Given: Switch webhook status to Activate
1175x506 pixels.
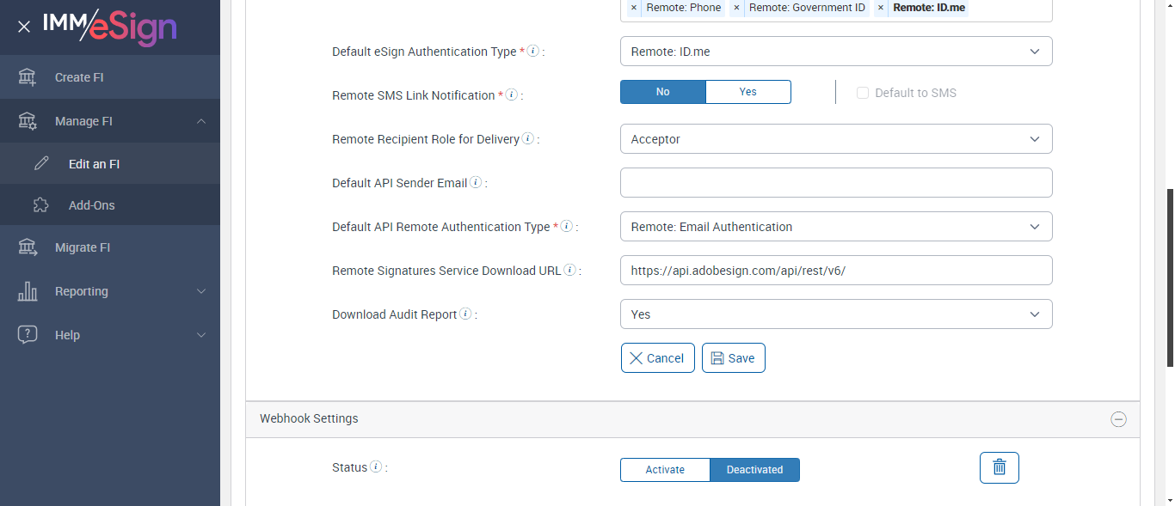Looking at the screenshot, I should pos(665,470).
